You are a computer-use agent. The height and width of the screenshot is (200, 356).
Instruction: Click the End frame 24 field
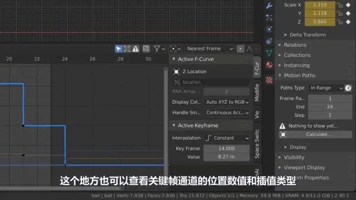[x=330, y=107]
